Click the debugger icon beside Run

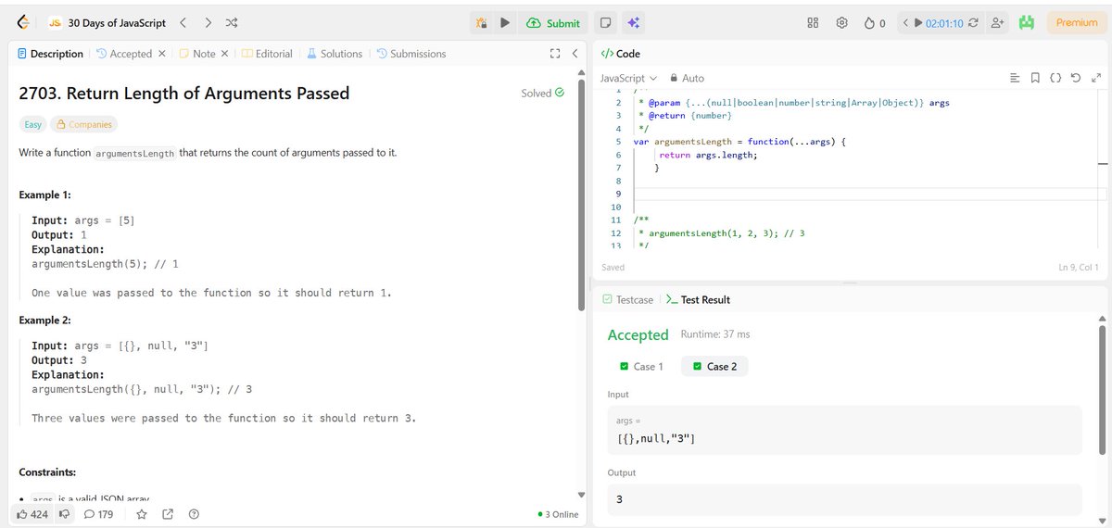pyautogui.click(x=481, y=22)
